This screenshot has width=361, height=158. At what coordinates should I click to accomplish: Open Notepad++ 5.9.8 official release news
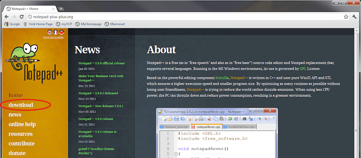(x=102, y=63)
